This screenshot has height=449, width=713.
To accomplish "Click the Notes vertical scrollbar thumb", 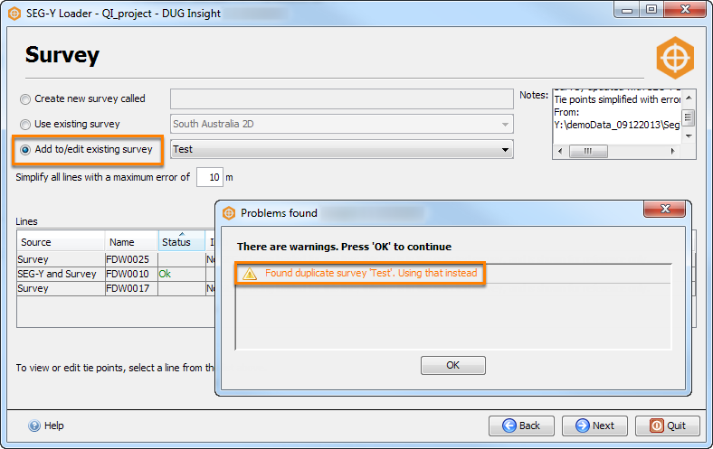I will (x=689, y=117).
